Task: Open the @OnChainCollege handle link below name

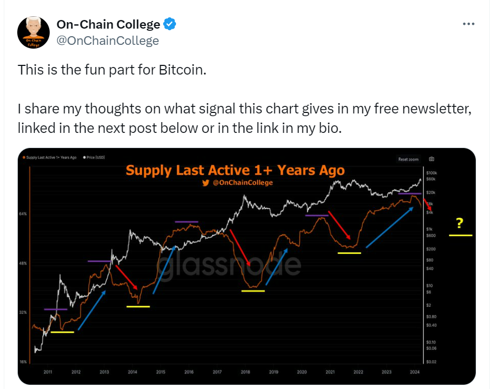Action: pyautogui.click(x=107, y=41)
